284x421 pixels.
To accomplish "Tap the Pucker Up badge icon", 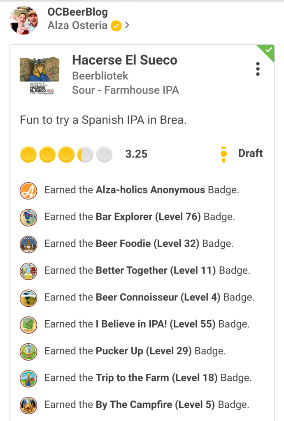I will click(x=28, y=351).
